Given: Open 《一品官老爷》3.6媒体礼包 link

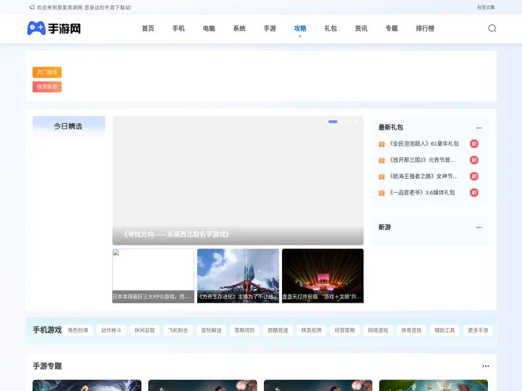Looking at the screenshot, I should point(422,193).
